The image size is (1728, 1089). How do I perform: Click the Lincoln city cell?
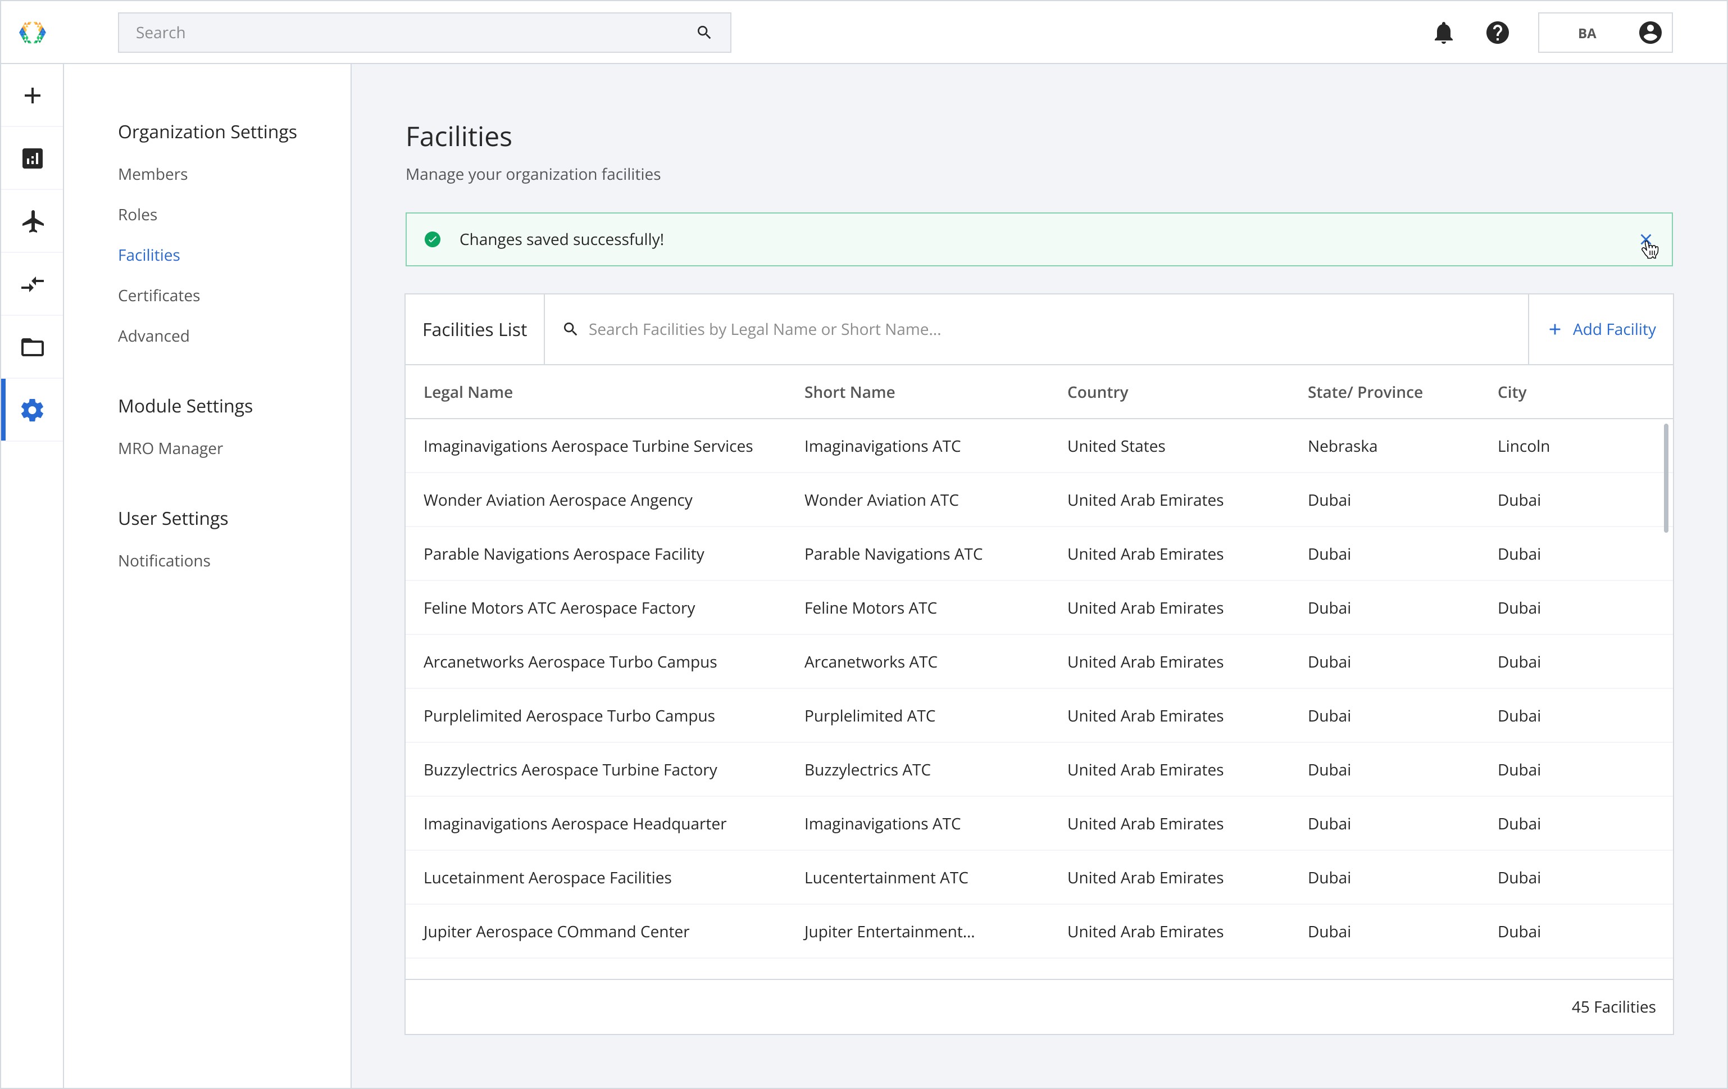1524,446
